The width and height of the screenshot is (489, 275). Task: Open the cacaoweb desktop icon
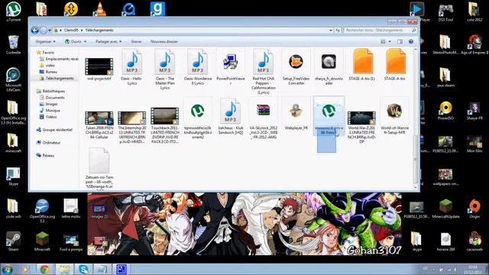pyautogui.click(x=474, y=241)
